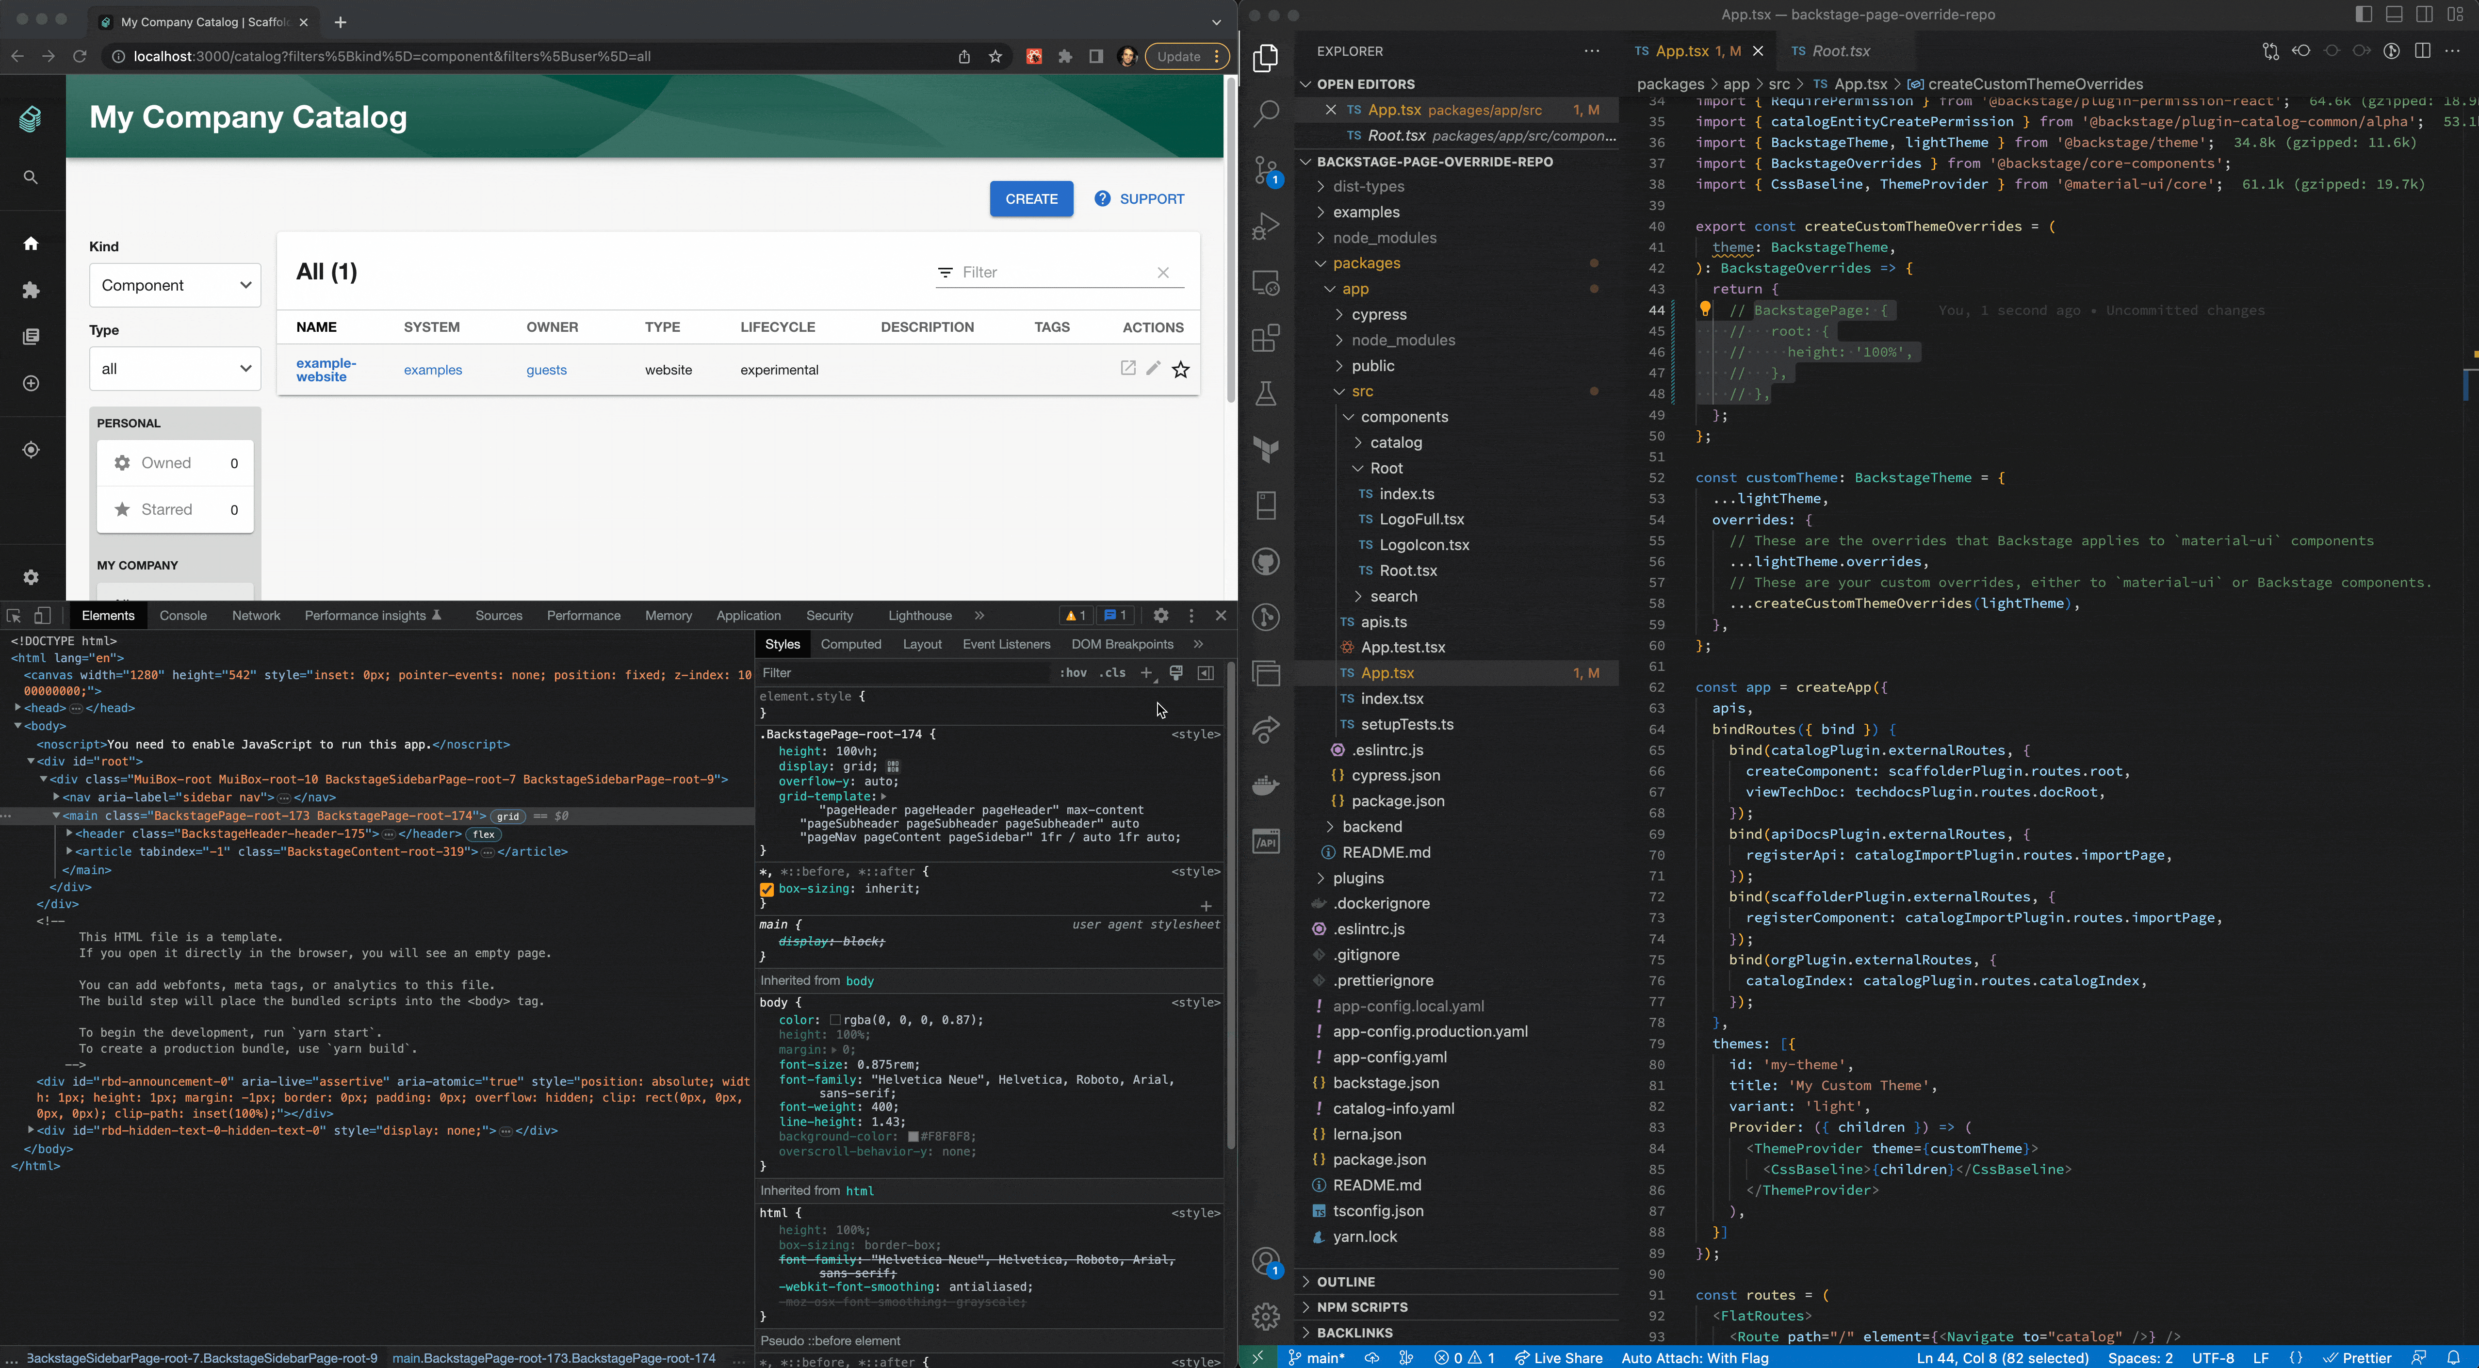Toggle the DevTools device toolbar icon
The width and height of the screenshot is (2479, 1368).
click(43, 616)
